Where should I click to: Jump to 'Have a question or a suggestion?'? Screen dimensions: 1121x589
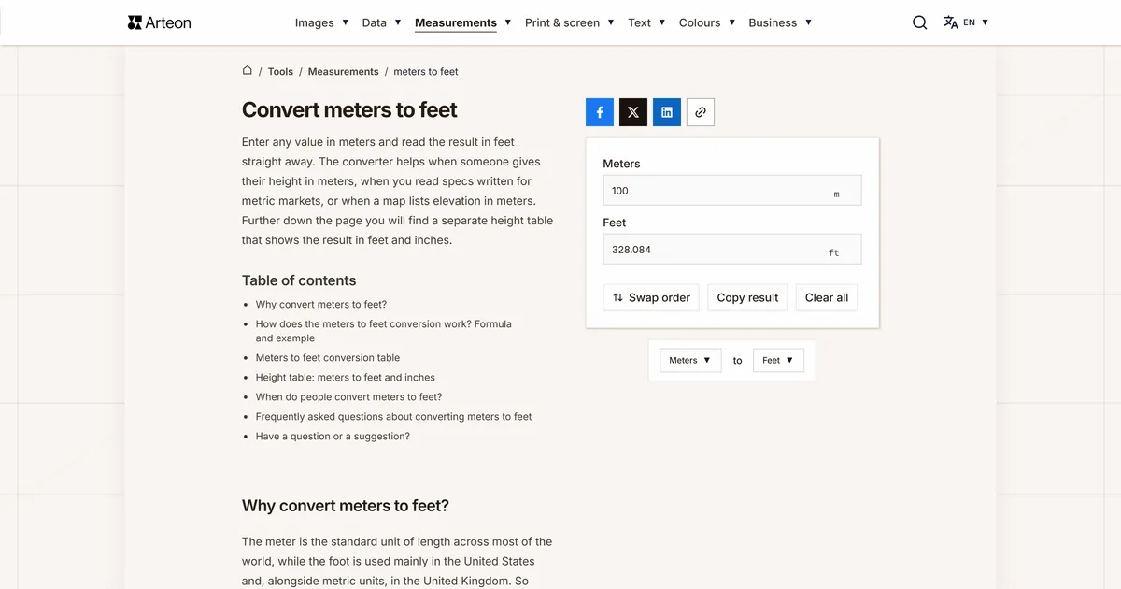tap(333, 436)
